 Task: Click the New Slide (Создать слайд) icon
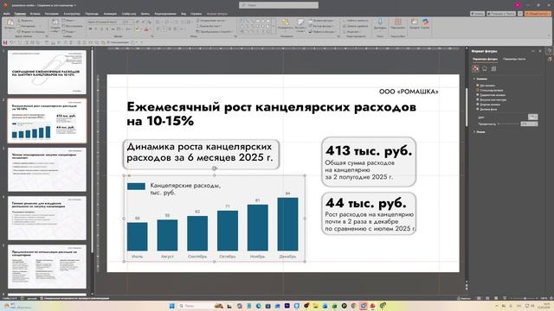point(55,22)
